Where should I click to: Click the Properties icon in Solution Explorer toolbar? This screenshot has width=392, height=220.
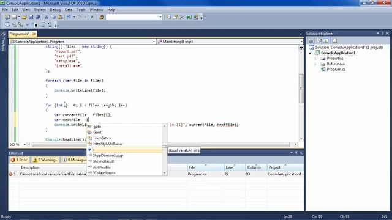coord(311,40)
